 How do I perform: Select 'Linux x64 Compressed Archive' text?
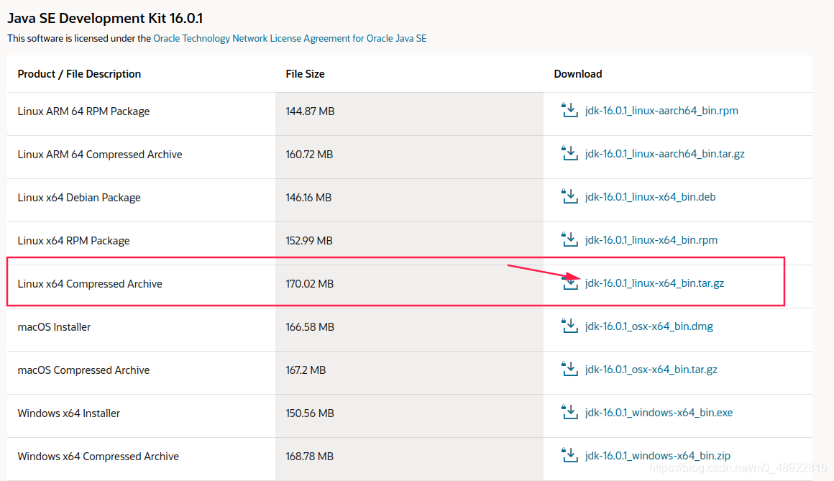click(x=89, y=283)
